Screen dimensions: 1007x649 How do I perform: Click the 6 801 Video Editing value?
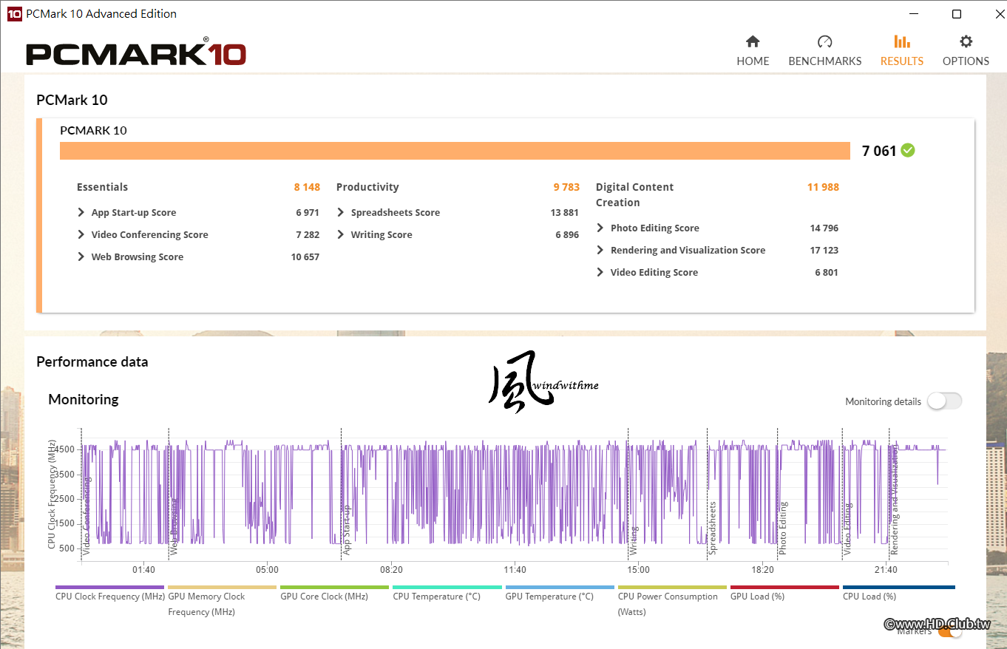[x=827, y=272]
